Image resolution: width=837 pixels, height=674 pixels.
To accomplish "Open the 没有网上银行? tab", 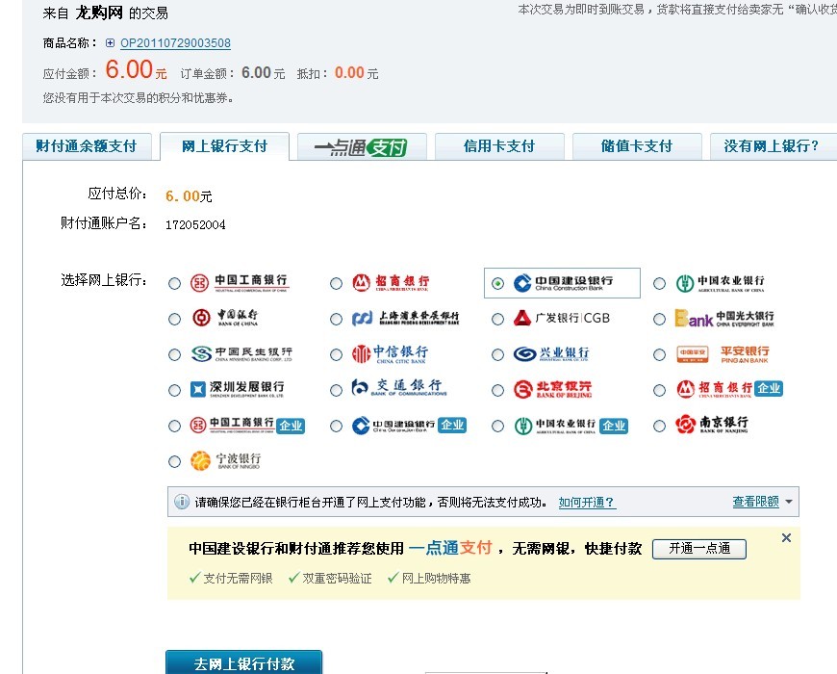I will [x=774, y=146].
